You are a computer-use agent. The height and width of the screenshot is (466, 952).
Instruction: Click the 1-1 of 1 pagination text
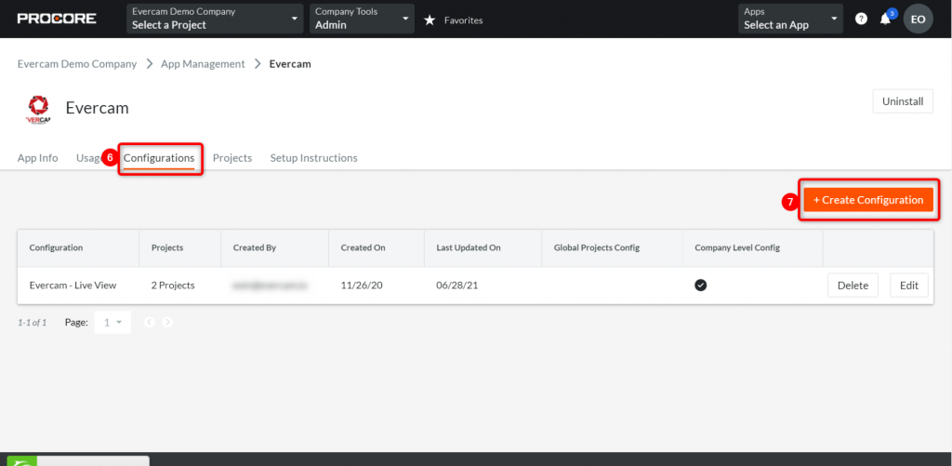[33, 323]
